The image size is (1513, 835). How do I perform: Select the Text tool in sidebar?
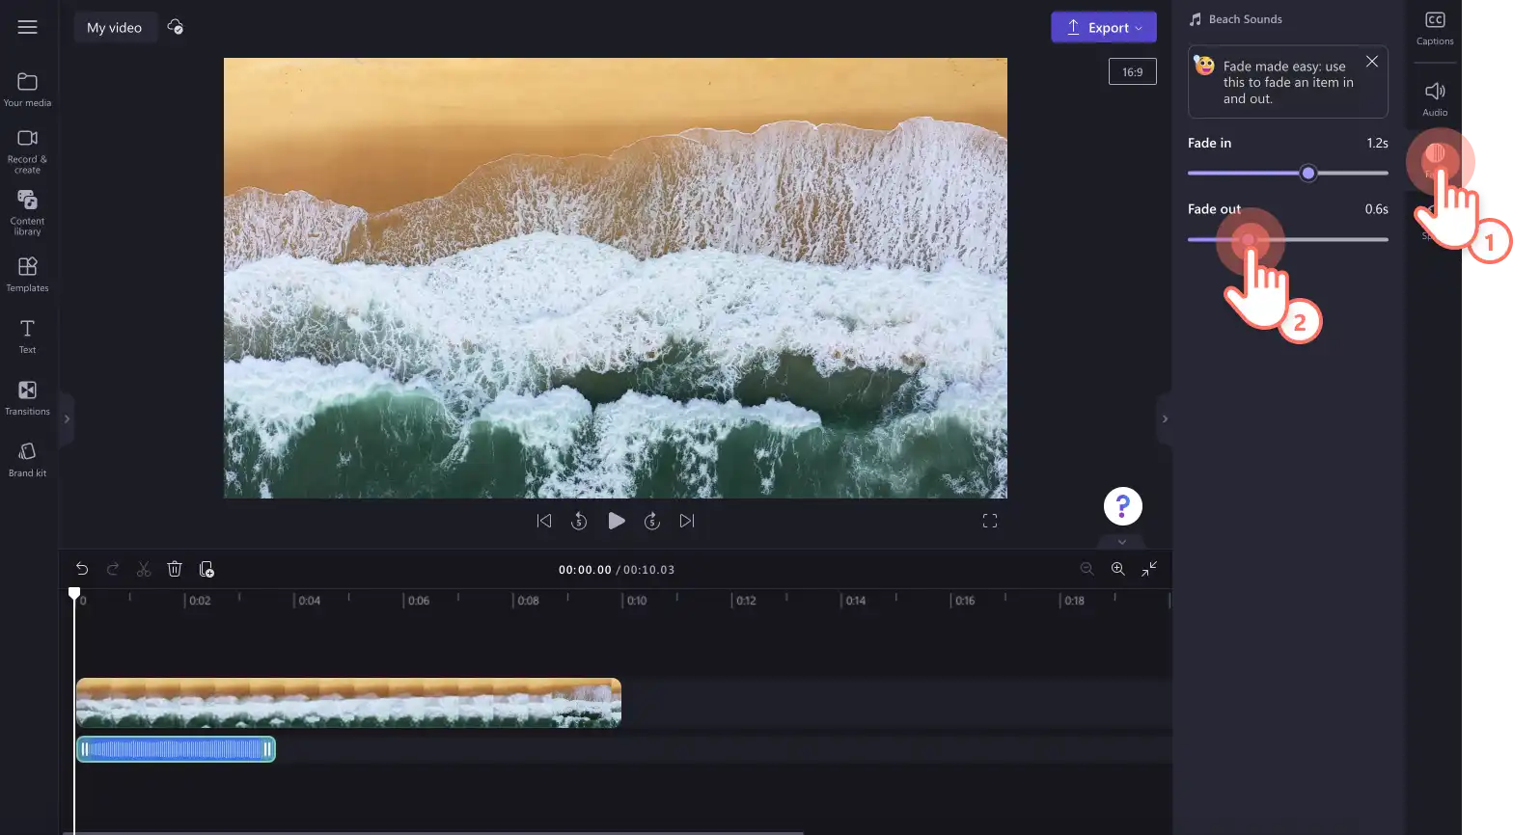pyautogui.click(x=27, y=337)
